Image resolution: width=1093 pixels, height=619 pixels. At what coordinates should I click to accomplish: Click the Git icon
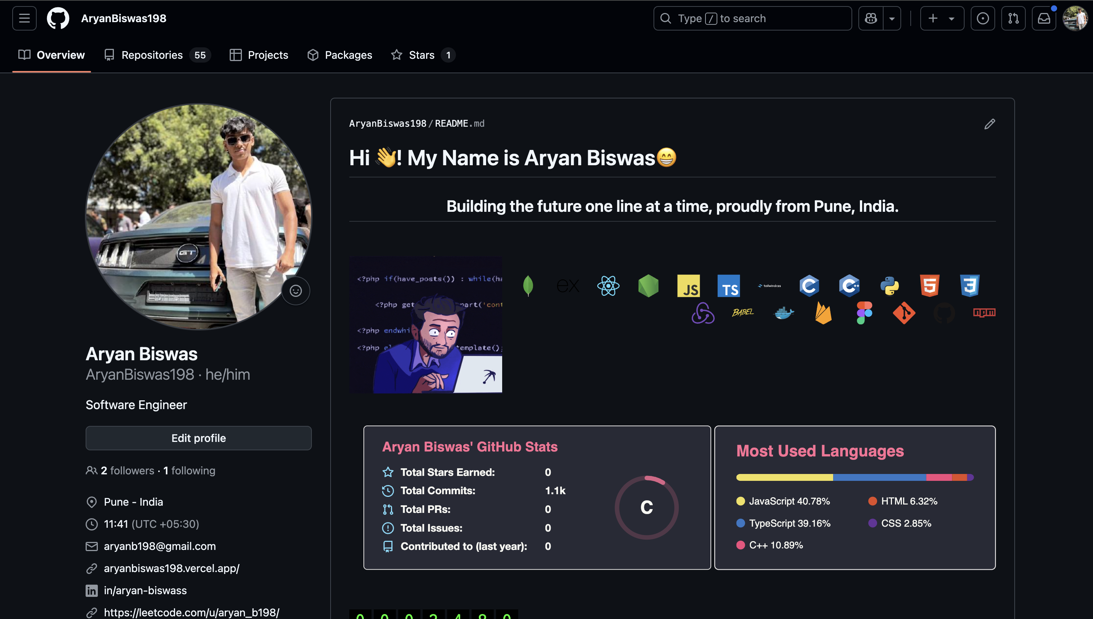[903, 313]
